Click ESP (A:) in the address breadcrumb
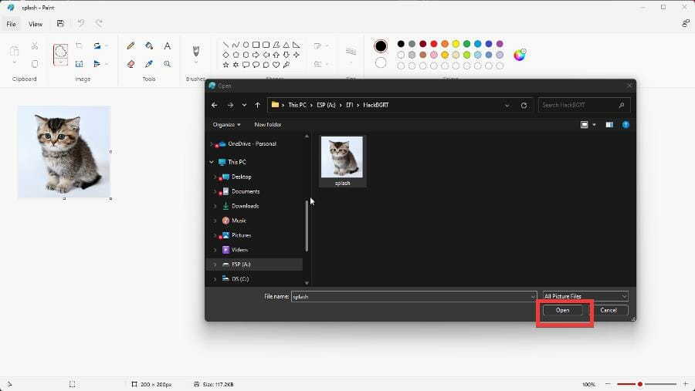The width and height of the screenshot is (695, 391). click(326, 105)
